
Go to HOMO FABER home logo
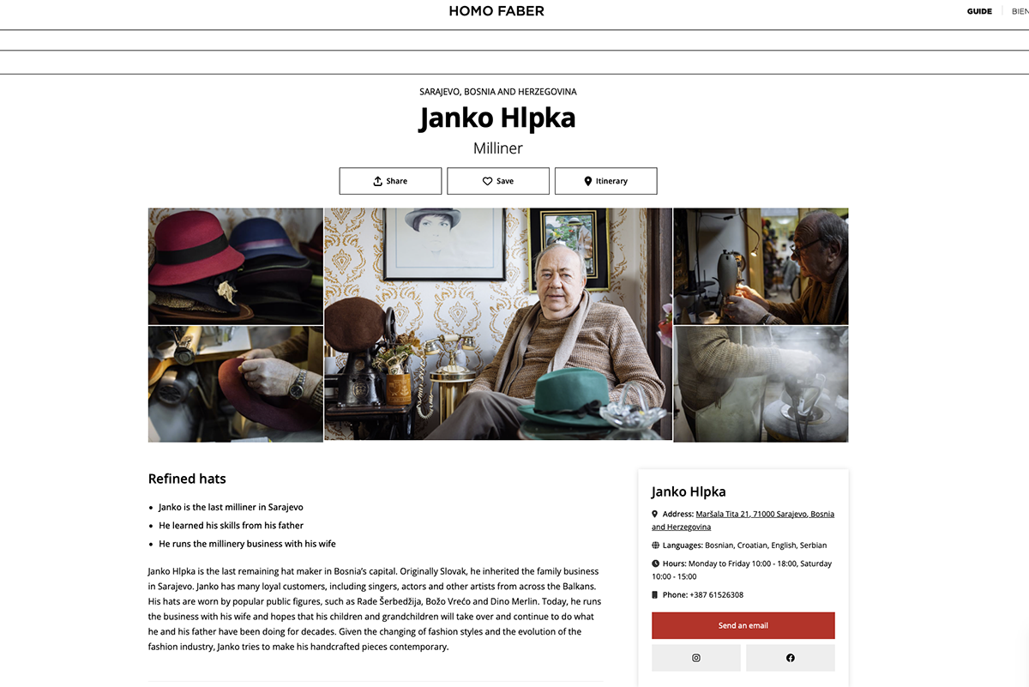(x=496, y=11)
